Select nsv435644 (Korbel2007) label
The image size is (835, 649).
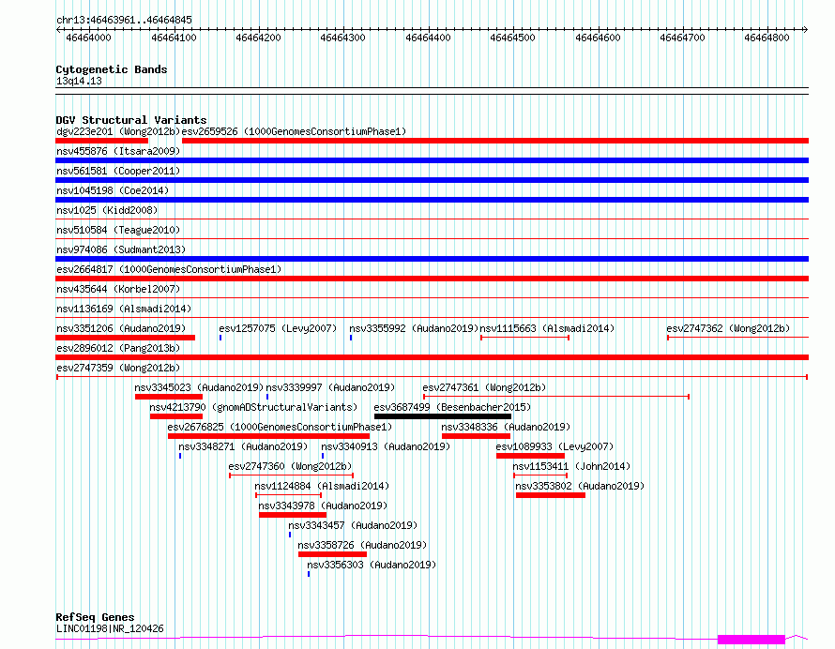pyautogui.click(x=118, y=289)
